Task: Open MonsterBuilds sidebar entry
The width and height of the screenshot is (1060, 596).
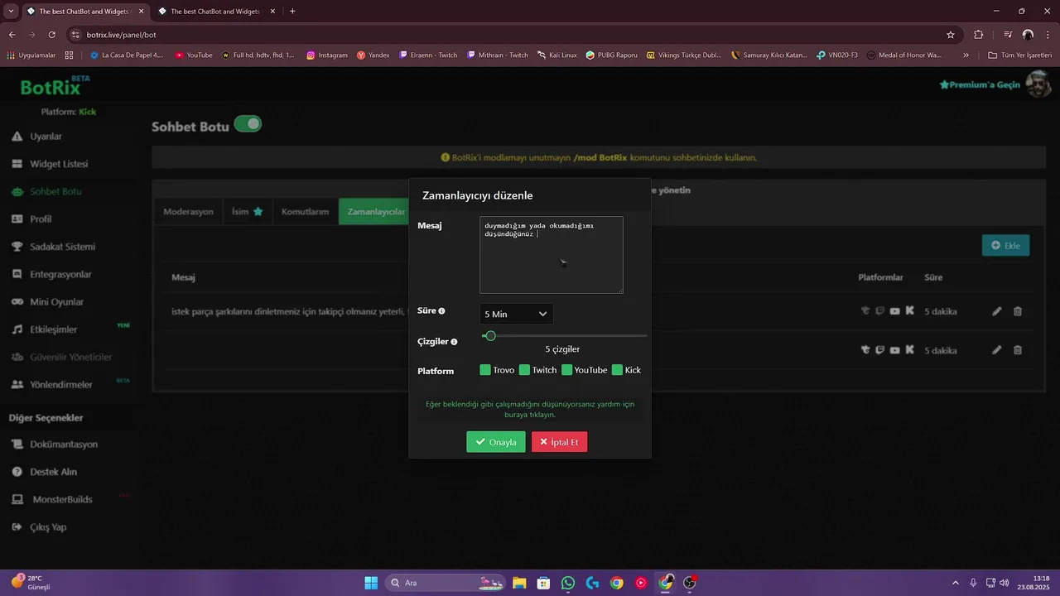Action: [x=52, y=499]
